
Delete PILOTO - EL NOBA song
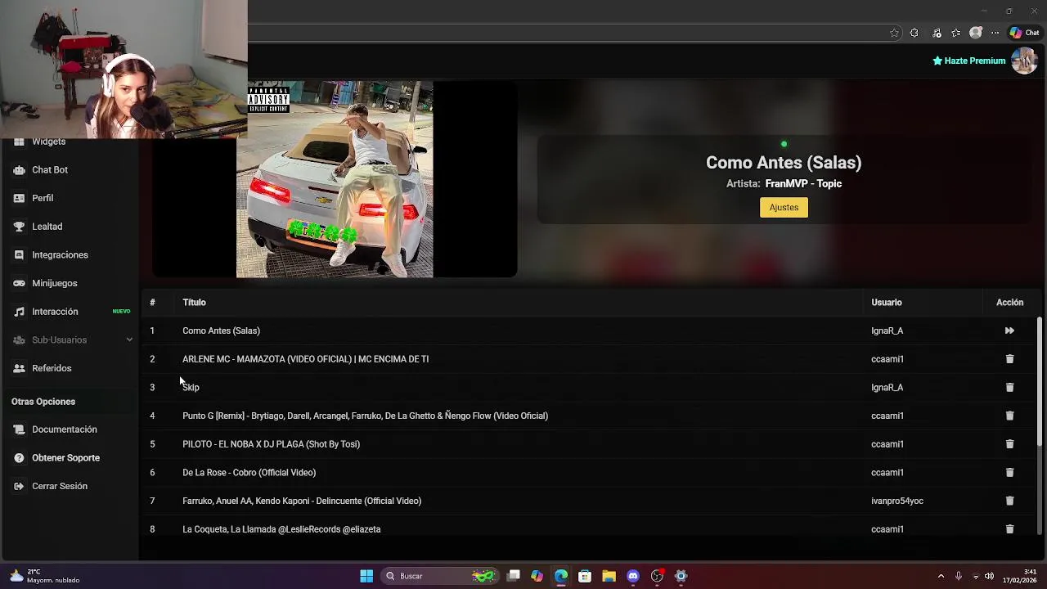pyautogui.click(x=1009, y=444)
